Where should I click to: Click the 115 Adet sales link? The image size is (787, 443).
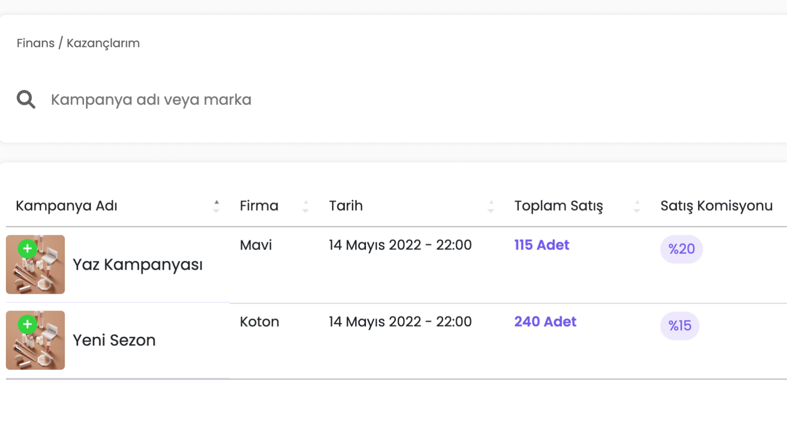542,245
